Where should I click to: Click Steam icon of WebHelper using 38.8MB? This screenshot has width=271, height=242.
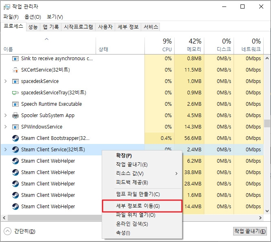click(15, 172)
